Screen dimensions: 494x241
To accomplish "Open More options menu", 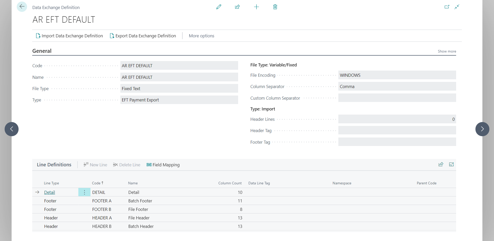I will [x=202, y=36].
